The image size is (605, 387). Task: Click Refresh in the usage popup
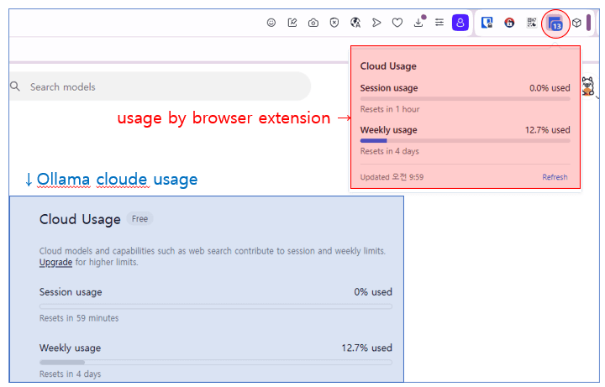point(555,177)
